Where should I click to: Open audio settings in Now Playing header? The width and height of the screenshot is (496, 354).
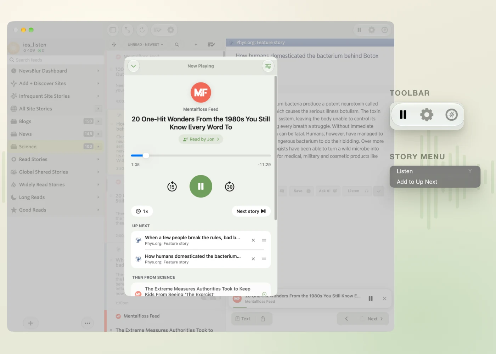pos(268,66)
